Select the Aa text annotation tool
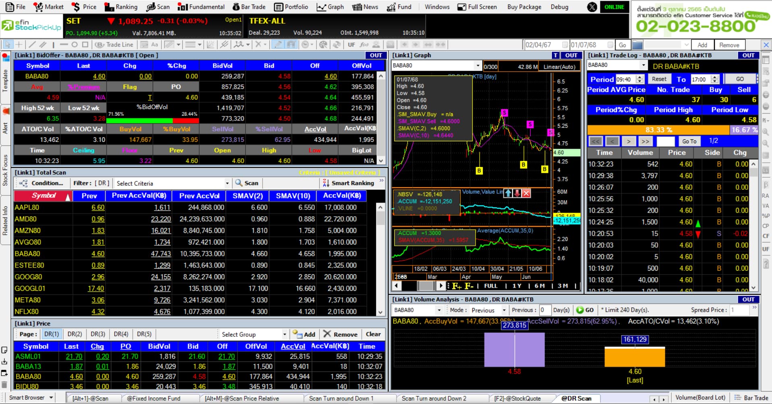Viewport: 772px width, 404px height. (155, 45)
